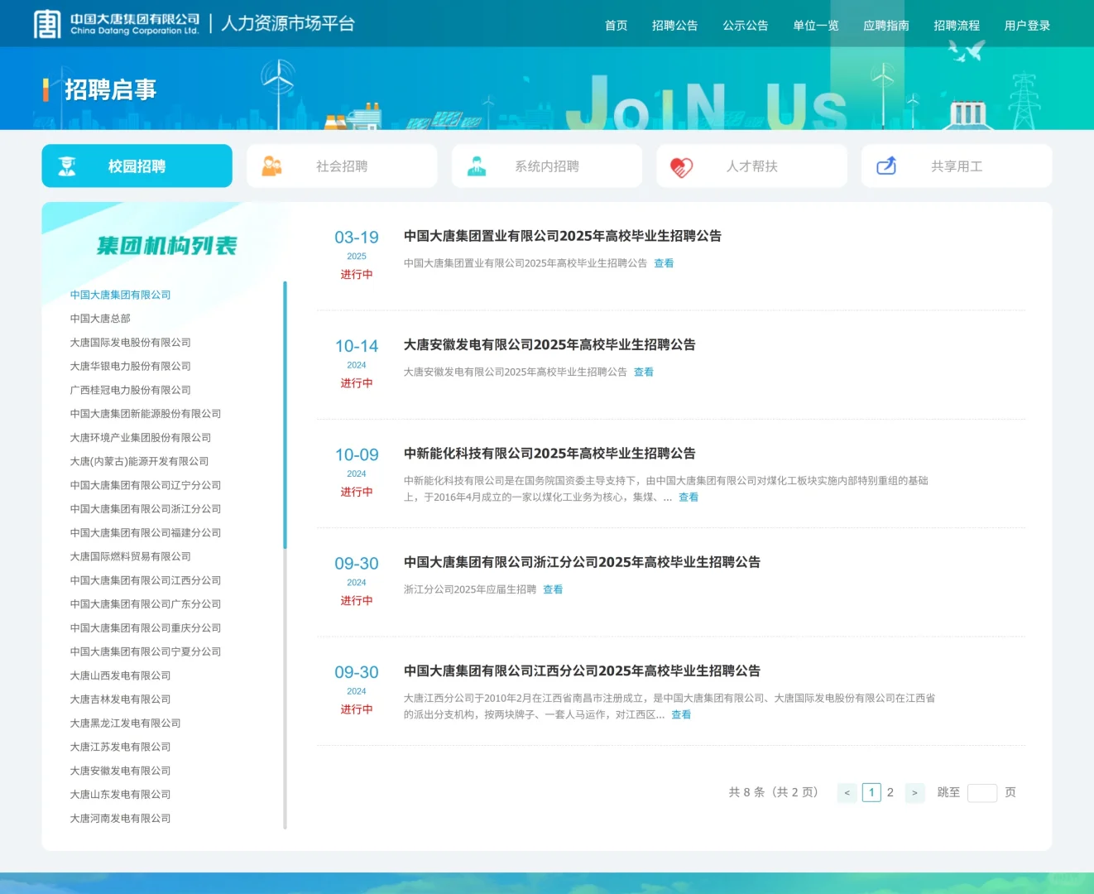Select 中国大唐集团有限公司宁夏分公司 in list
The height and width of the screenshot is (894, 1094).
click(x=146, y=652)
